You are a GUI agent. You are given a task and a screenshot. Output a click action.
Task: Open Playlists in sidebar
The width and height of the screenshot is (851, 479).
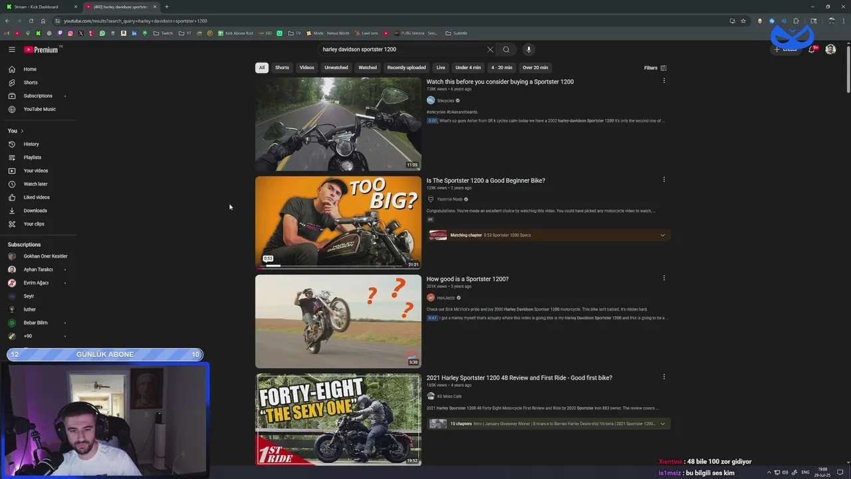pyautogui.click(x=38, y=157)
